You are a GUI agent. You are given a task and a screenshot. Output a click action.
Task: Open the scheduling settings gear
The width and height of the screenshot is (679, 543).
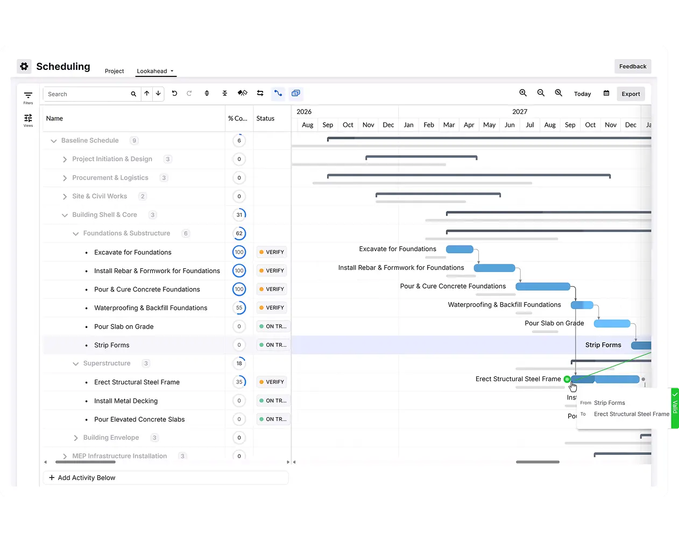pos(24,66)
